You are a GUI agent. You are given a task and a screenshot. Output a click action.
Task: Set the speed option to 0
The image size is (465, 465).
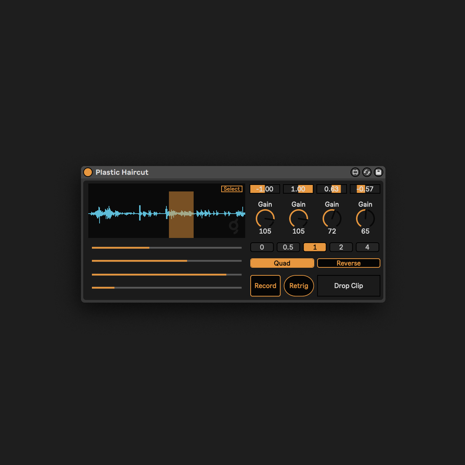click(262, 247)
